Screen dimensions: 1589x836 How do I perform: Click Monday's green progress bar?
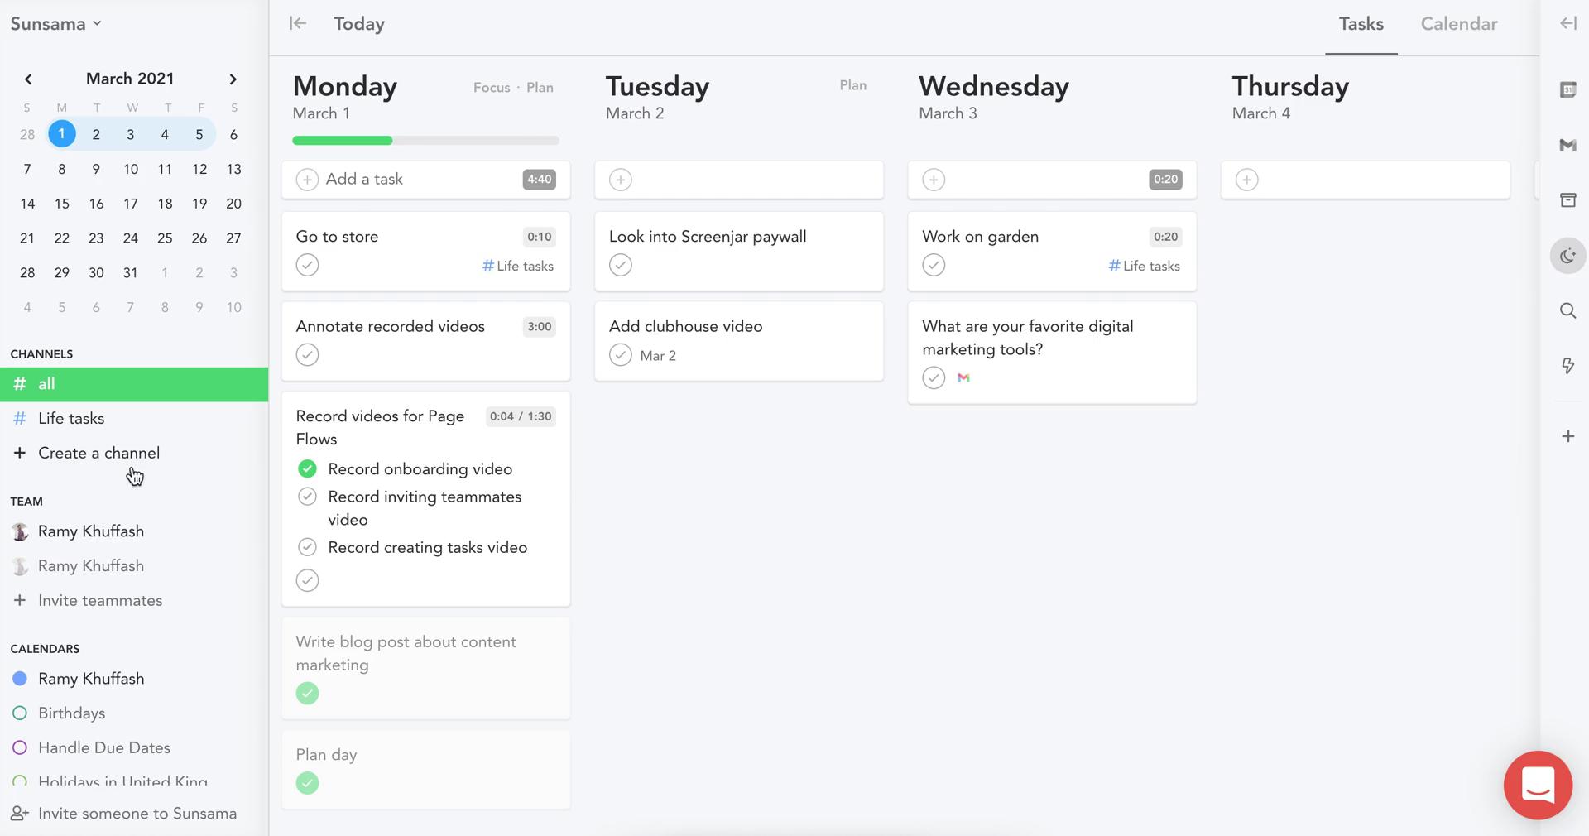[425, 141]
